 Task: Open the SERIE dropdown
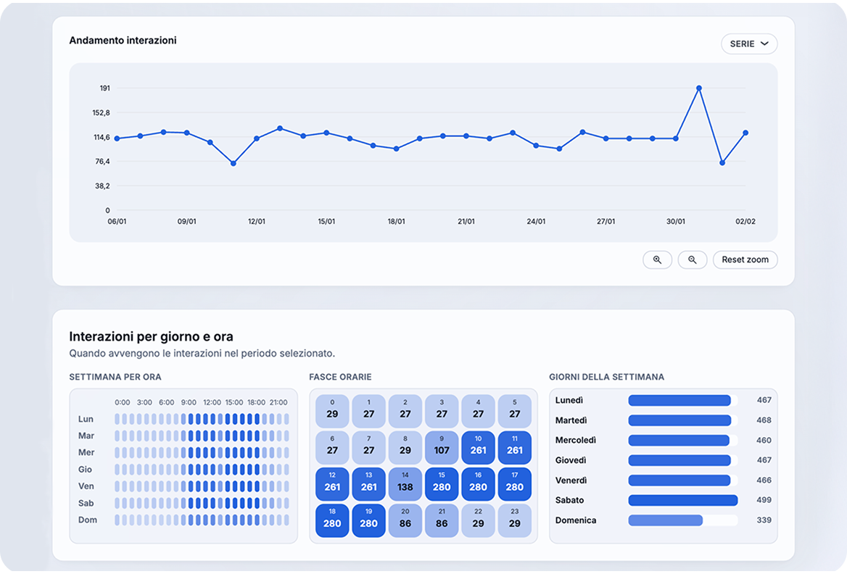[748, 43]
